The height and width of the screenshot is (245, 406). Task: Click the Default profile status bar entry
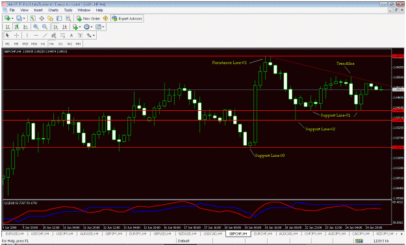[184, 241]
